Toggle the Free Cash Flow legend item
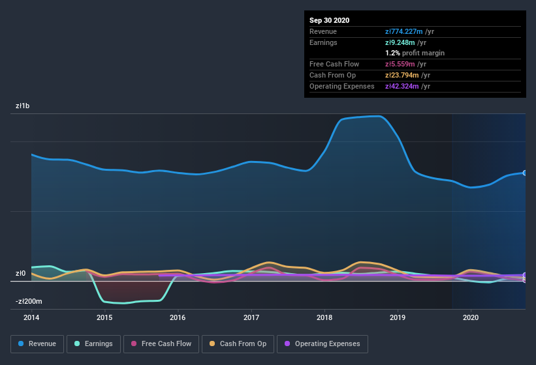The width and height of the screenshot is (536, 365). tap(160, 343)
